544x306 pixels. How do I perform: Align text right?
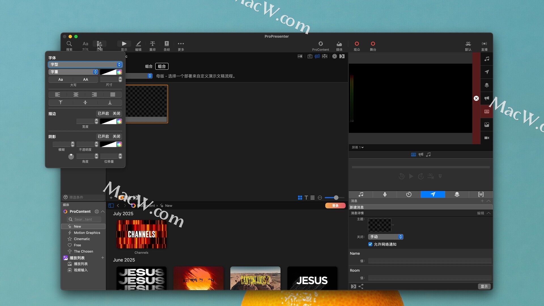click(94, 94)
